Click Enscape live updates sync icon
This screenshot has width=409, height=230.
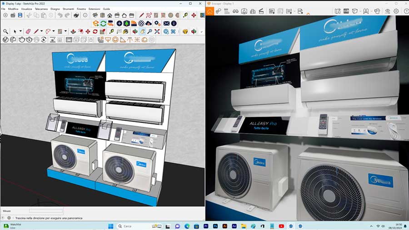pos(103,23)
